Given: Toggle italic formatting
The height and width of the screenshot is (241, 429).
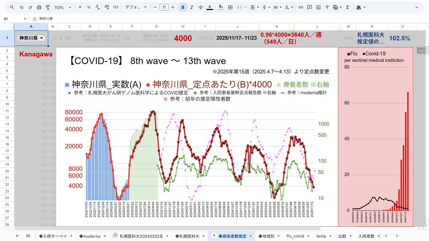Looking at the screenshot, I should pos(192,7).
